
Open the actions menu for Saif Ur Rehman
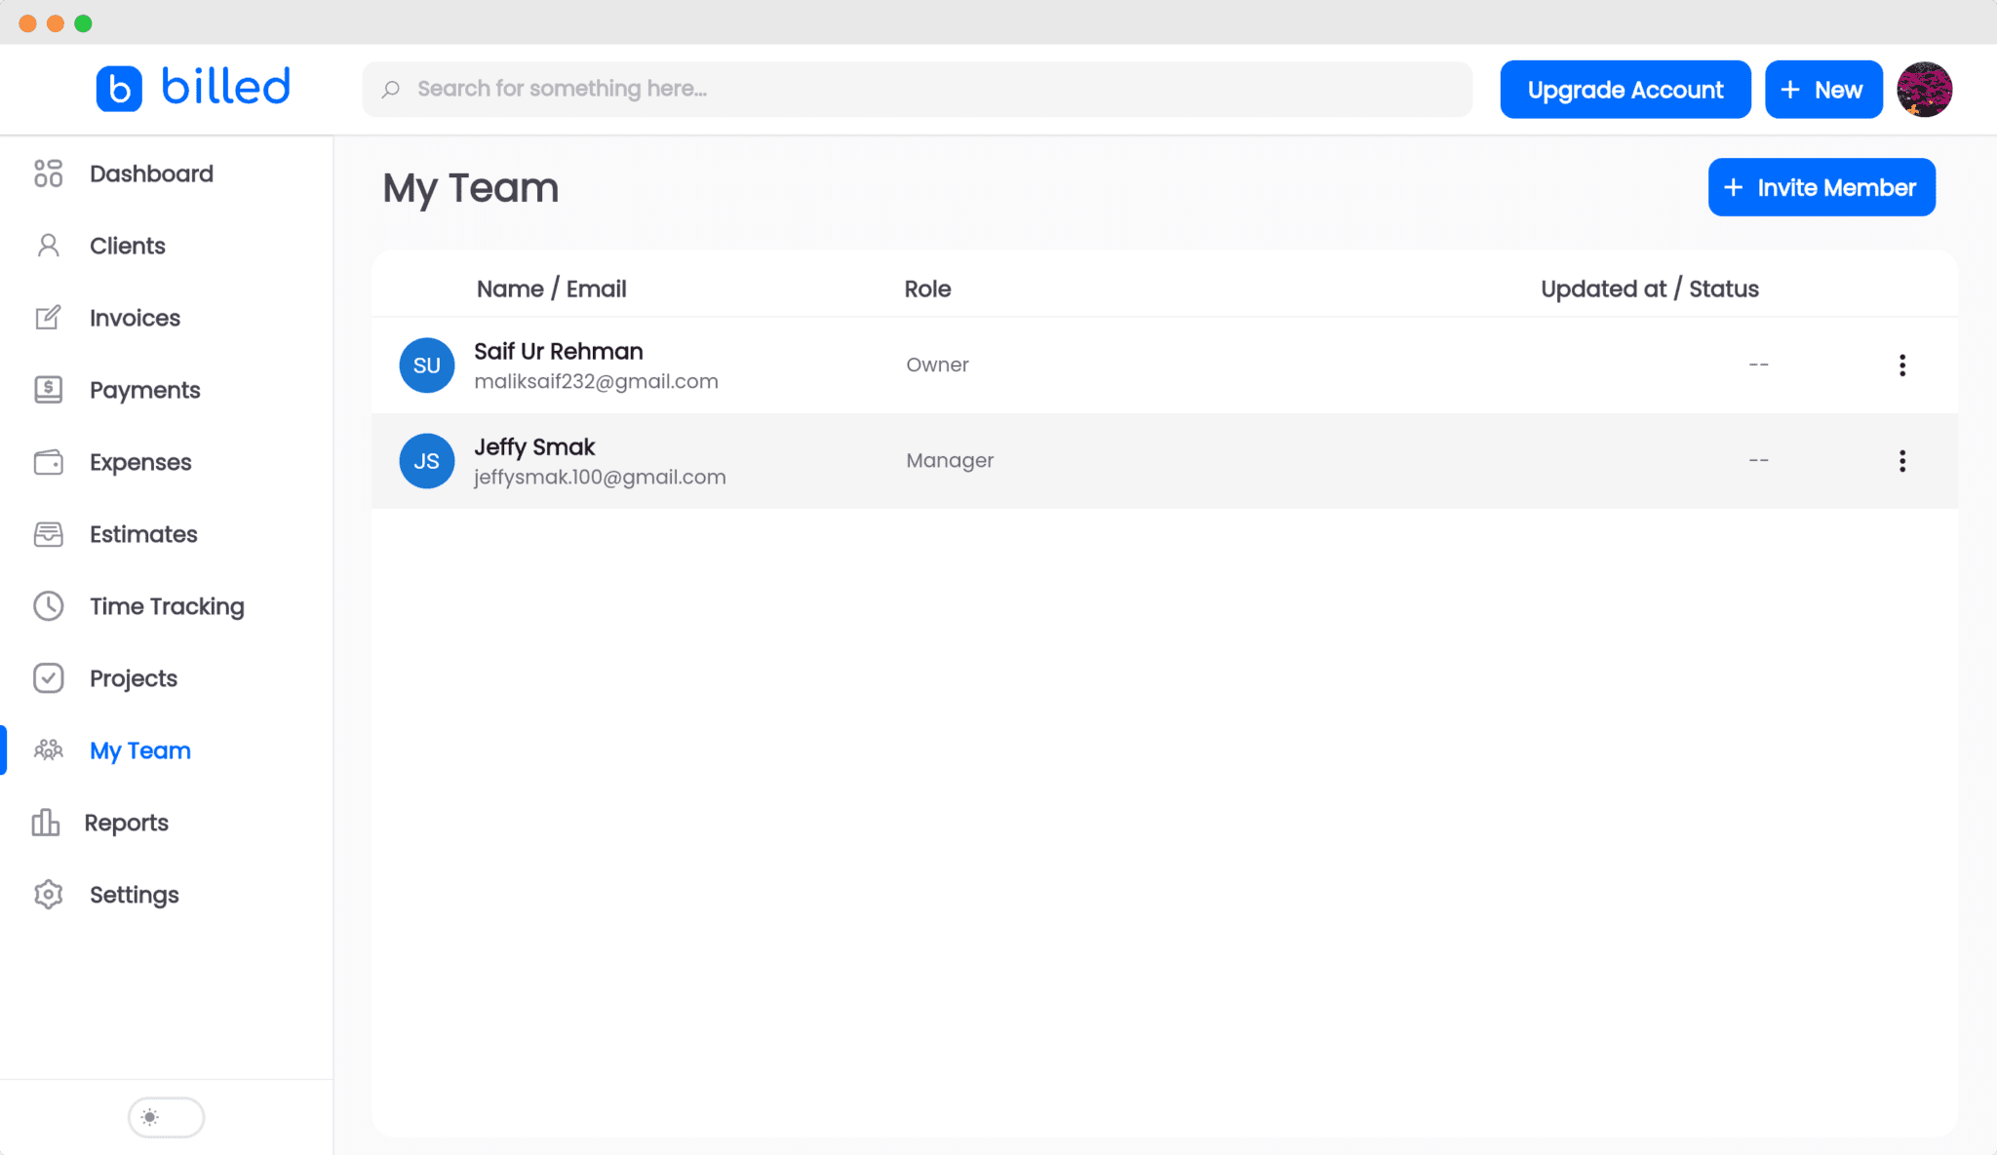(1901, 365)
